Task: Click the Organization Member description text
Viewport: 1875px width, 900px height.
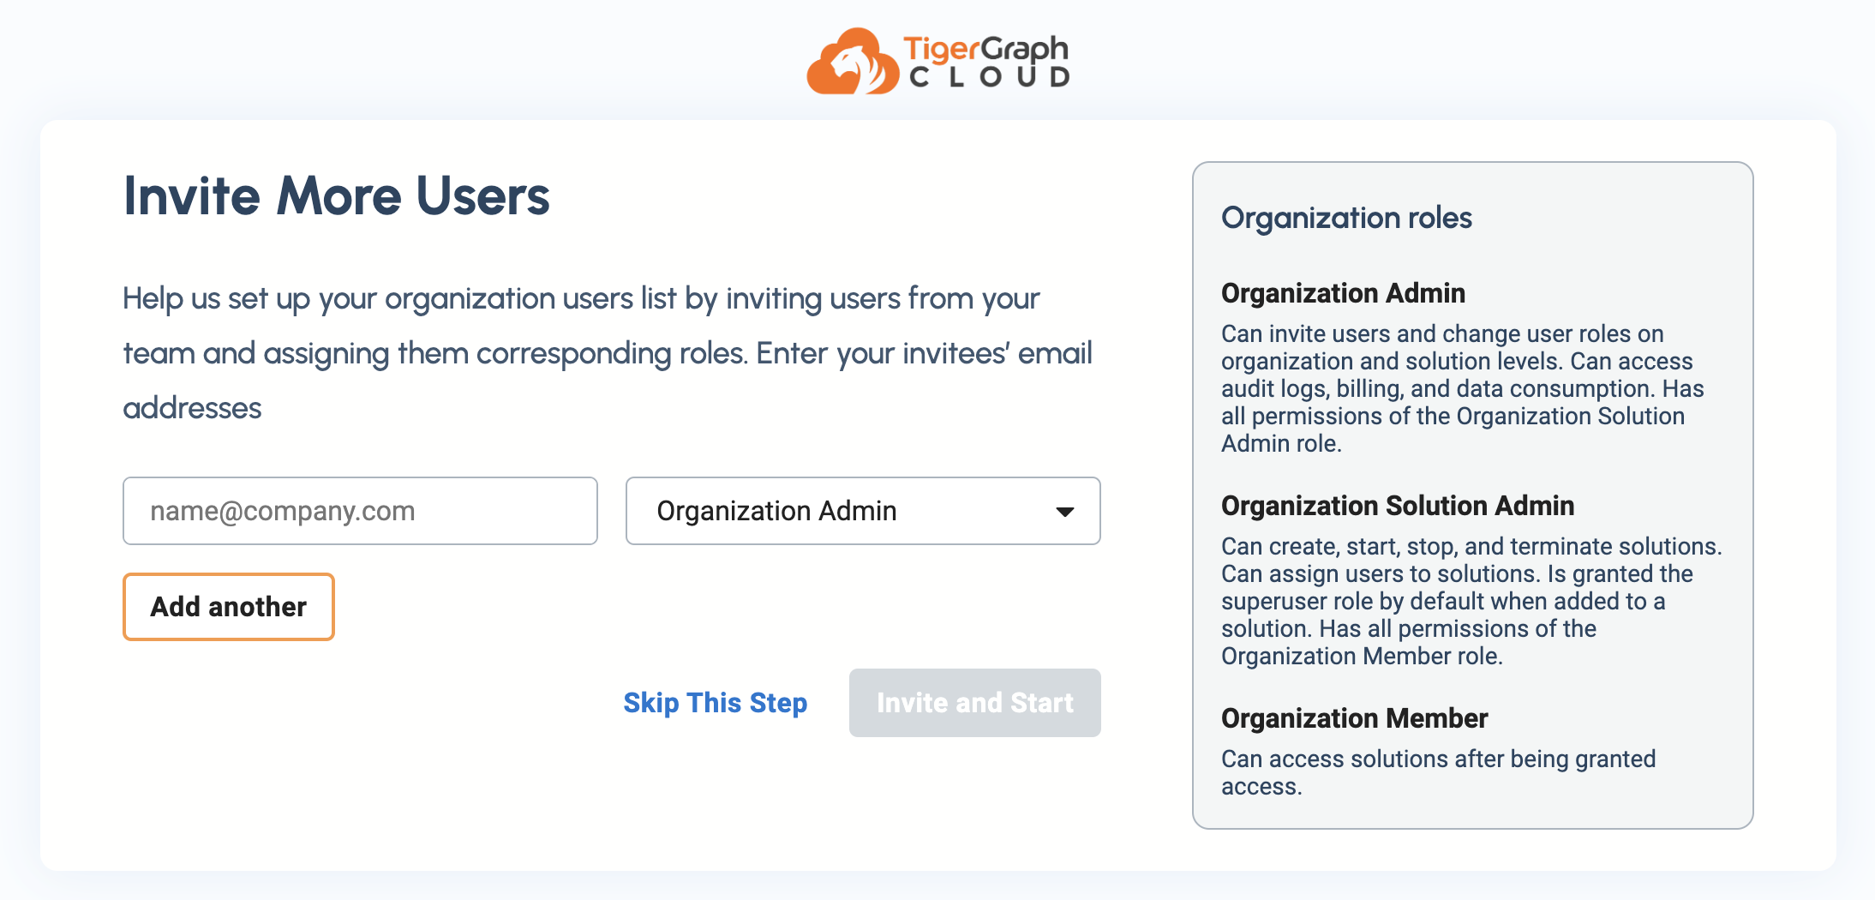Action: pos(1437,771)
